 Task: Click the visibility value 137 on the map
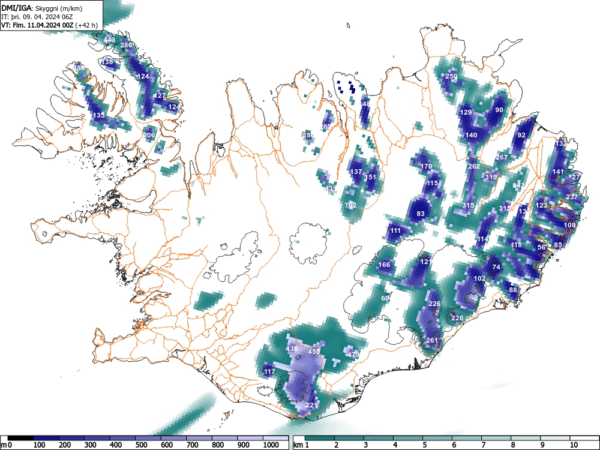pyautogui.click(x=356, y=172)
